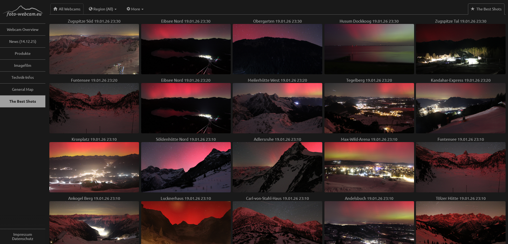Open Zugspitze Süd 23:30 webcam thumbnail

tap(94, 49)
